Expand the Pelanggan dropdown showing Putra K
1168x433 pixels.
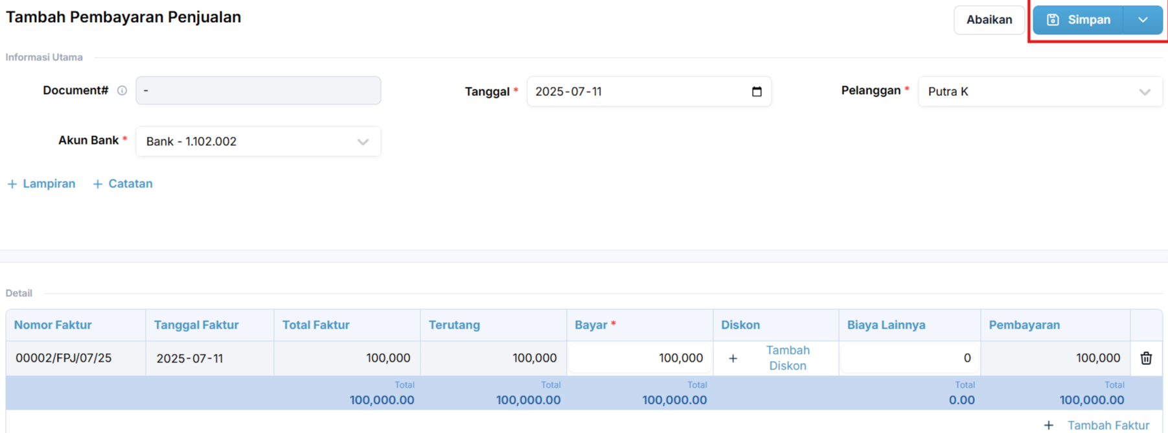click(1040, 91)
